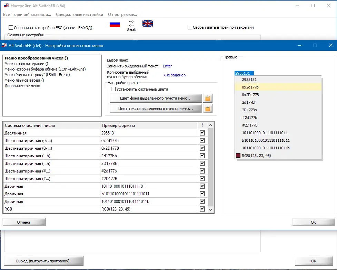
Task: Select b1011010001011101111011 in preview menu
Action: coord(278,140)
